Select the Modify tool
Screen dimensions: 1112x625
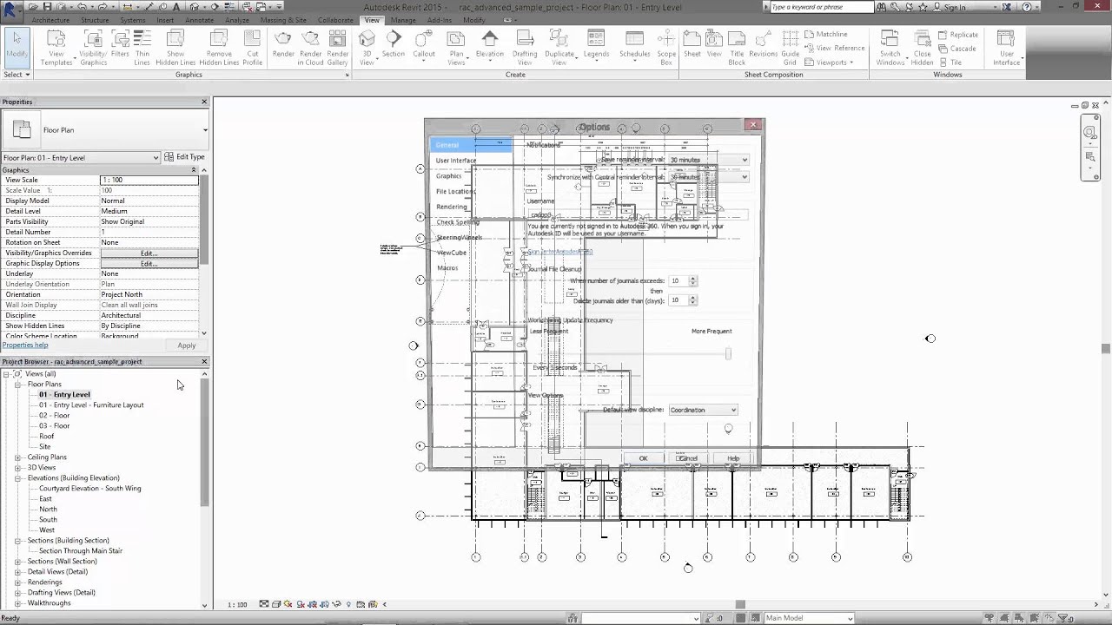(17, 47)
